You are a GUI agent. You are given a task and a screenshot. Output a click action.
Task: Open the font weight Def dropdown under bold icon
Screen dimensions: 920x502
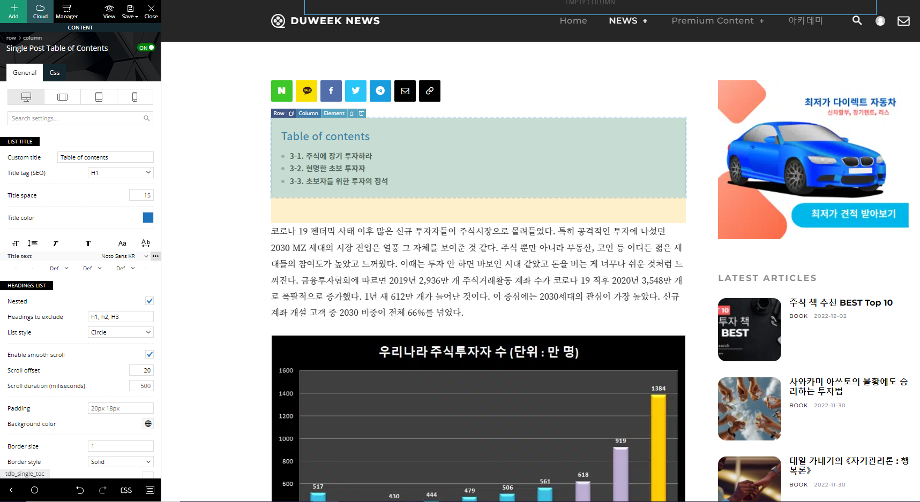[92, 269]
